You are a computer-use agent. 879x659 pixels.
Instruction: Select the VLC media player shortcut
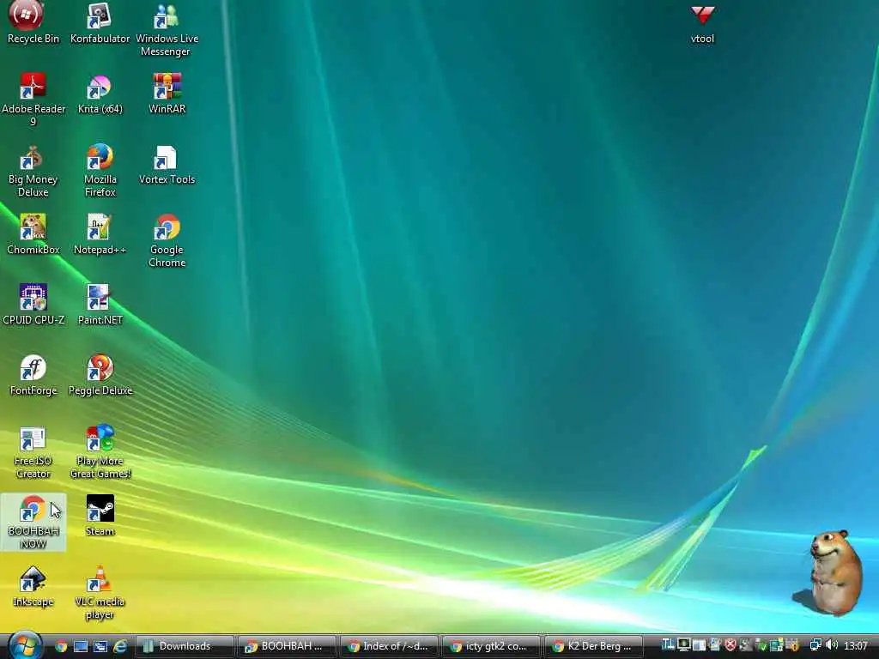pyautogui.click(x=100, y=593)
